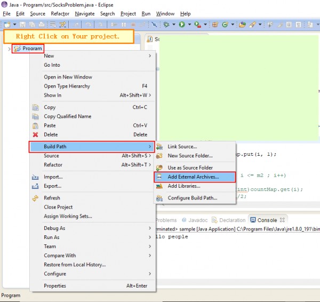Click the Paste clipboard icon in context menu

[36, 125]
